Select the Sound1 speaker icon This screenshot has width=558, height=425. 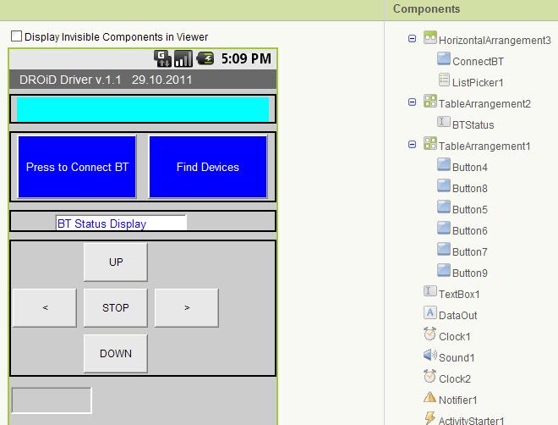pyautogui.click(x=430, y=356)
